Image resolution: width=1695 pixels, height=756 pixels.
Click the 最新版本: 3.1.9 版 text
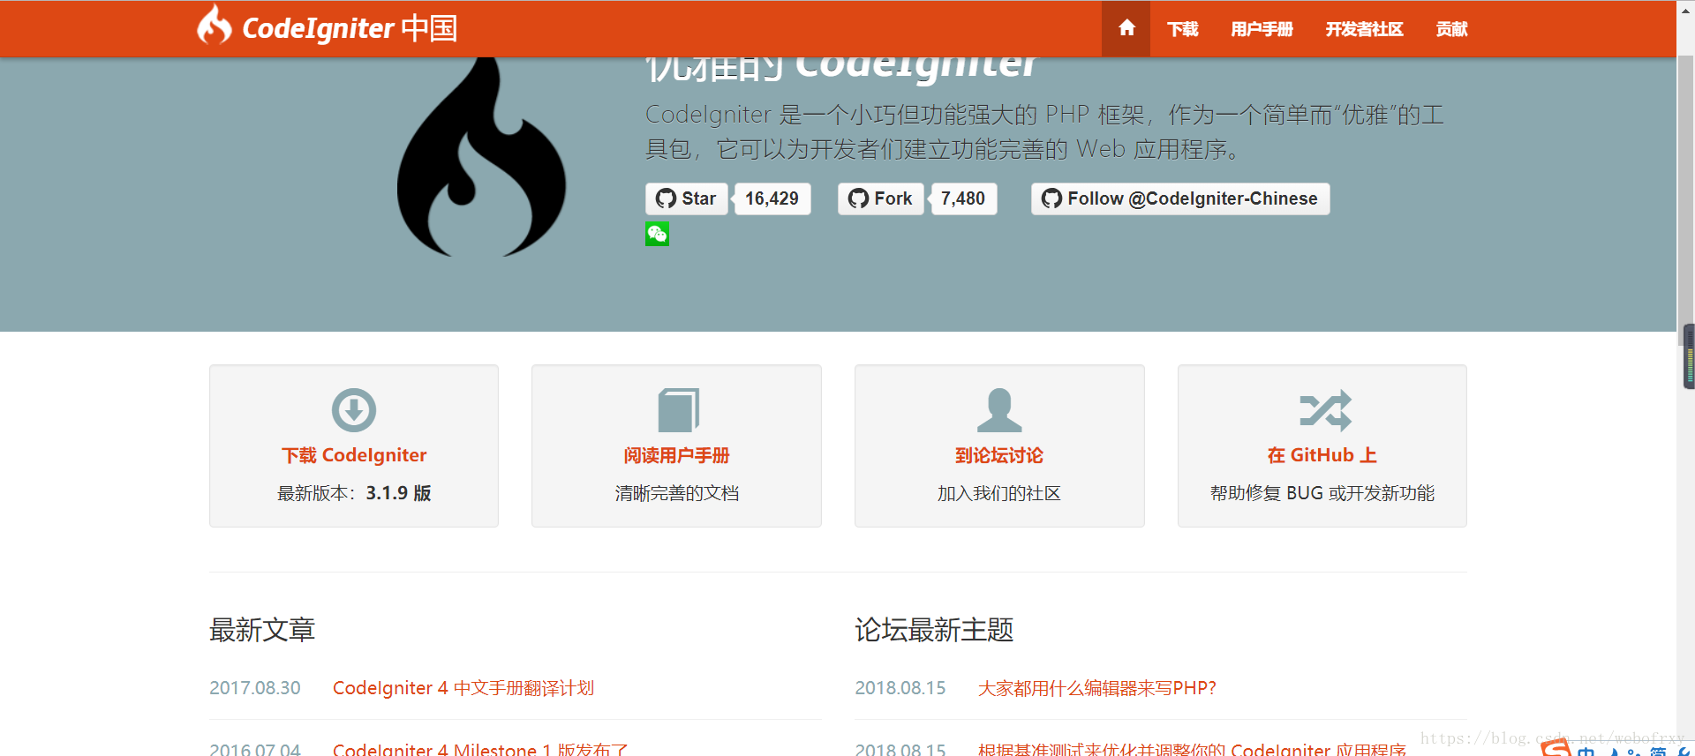pos(354,493)
